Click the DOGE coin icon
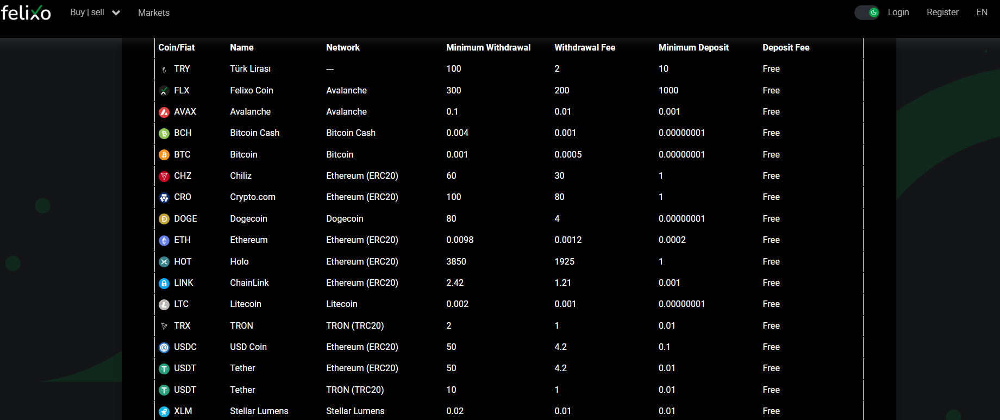The image size is (1000, 420). 164,219
